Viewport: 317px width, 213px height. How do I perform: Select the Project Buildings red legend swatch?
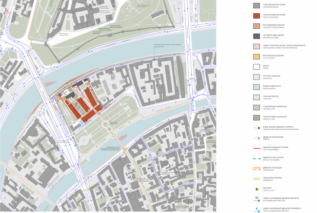coord(257,17)
